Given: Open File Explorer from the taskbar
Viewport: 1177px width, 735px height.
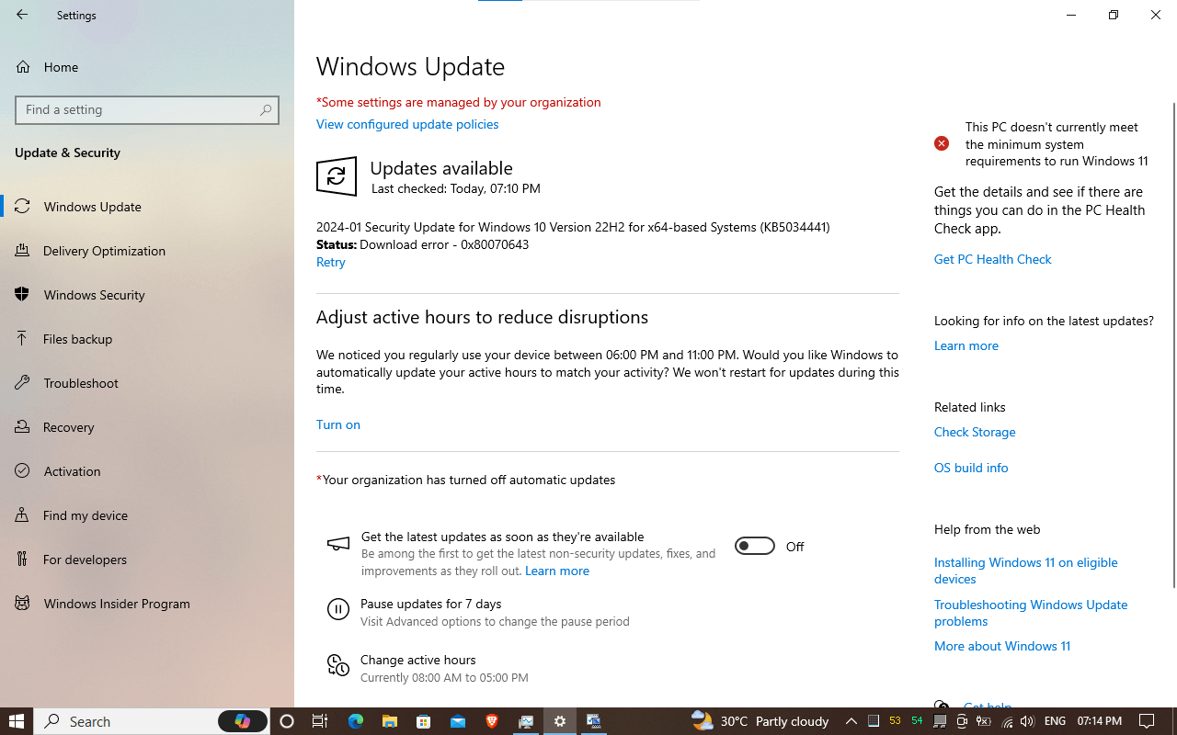Looking at the screenshot, I should click(389, 721).
